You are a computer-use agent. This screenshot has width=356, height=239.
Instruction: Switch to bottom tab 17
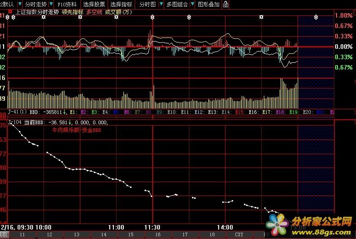(185, 234)
